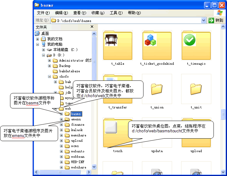Collapse the chofo folder node
This screenshot has width=227, height=176.
(x=50, y=76)
